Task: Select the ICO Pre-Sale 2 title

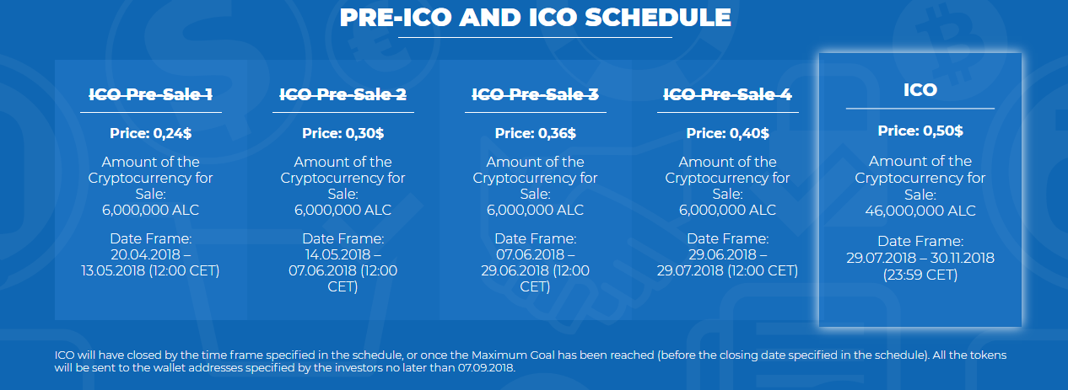Action: coord(343,94)
